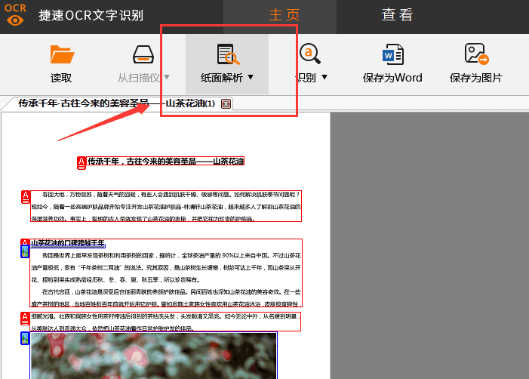
Task: Open the 读取 folder icon
Action: point(62,54)
